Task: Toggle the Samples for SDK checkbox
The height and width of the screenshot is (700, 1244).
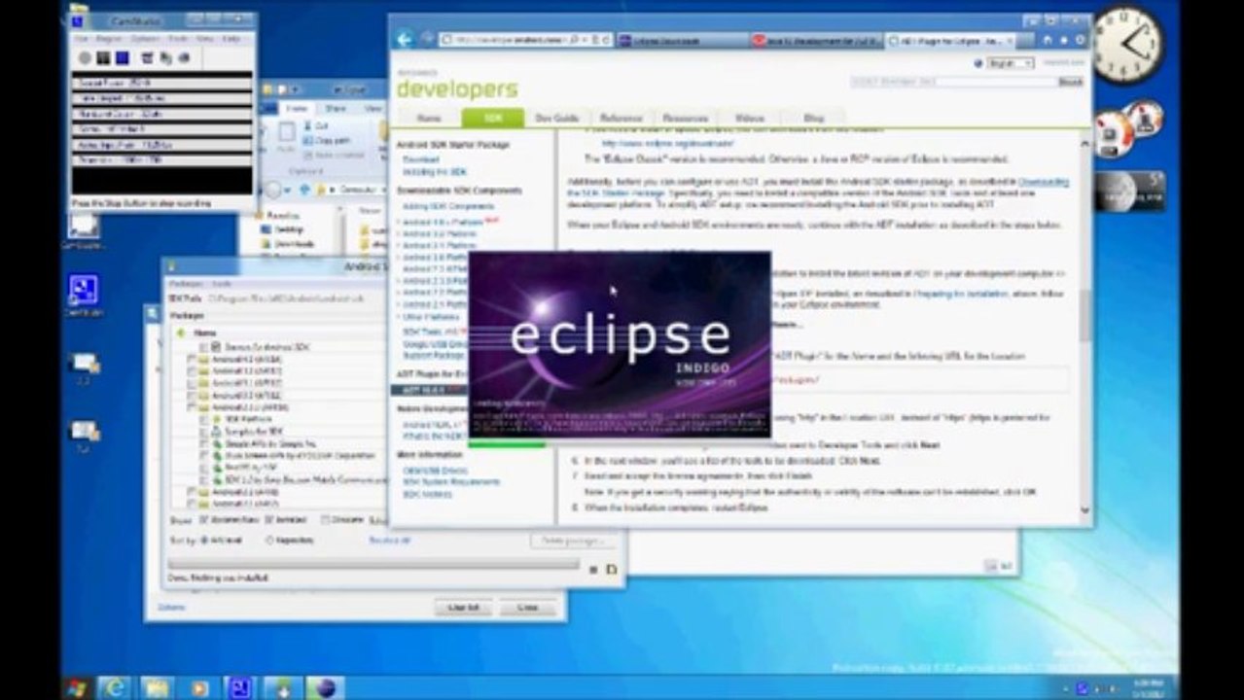Action: click(204, 431)
